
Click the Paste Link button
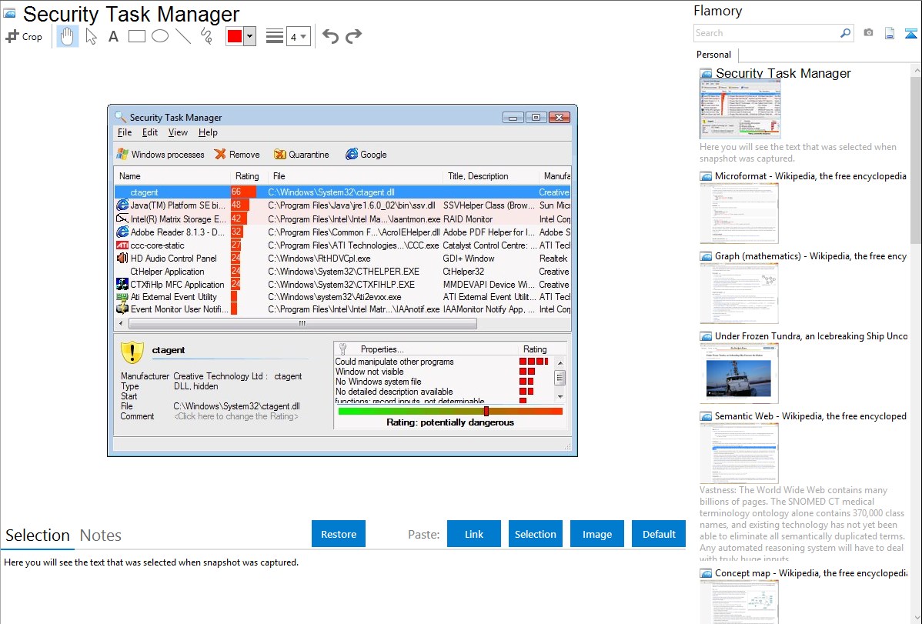click(474, 534)
